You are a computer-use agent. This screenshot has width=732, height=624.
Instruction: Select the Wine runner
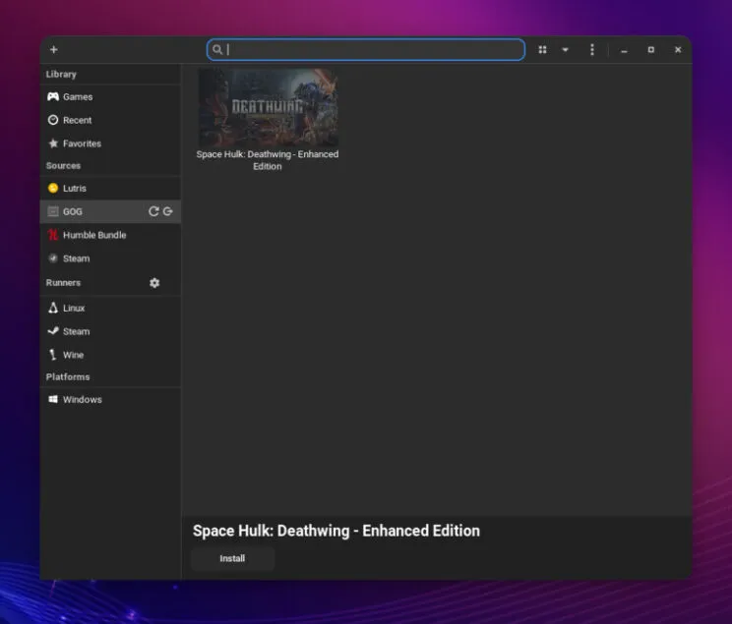click(x=110, y=355)
